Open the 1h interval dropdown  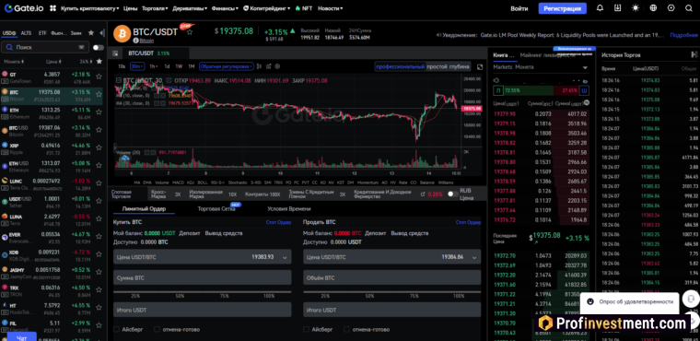tap(154, 66)
